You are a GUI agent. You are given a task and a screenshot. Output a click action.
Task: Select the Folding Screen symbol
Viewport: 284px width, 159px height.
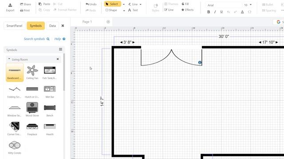coord(14,92)
